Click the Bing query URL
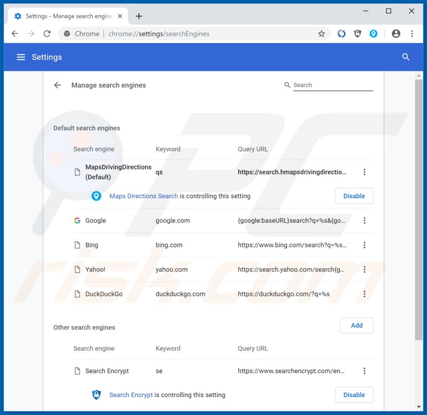This screenshot has height=415, width=427. tap(292, 245)
